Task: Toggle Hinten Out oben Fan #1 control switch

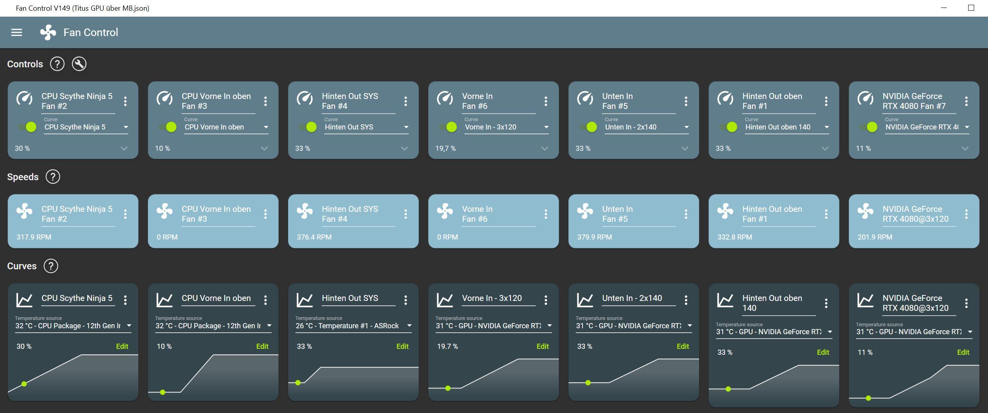Action: 728,127
